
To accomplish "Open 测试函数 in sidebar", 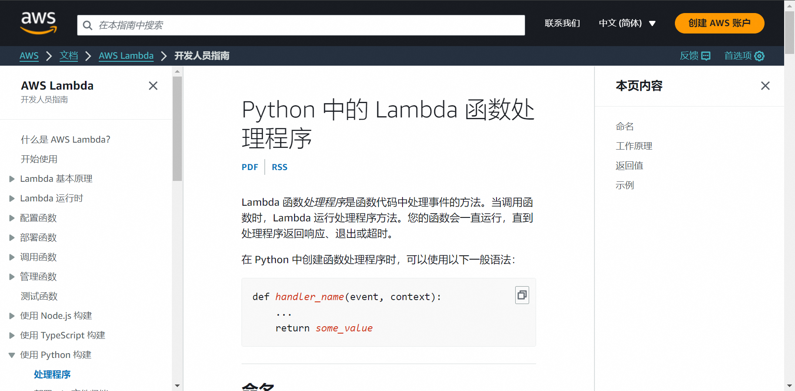I will (39, 296).
